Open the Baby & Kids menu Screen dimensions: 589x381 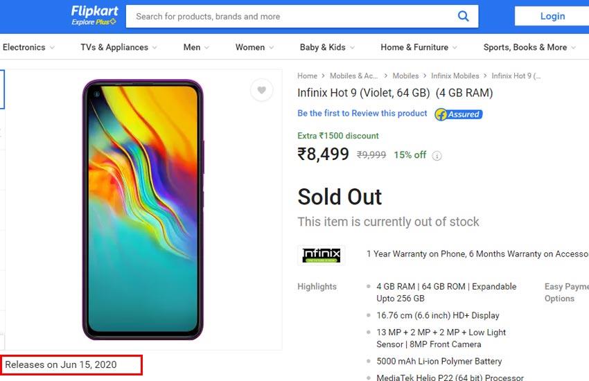tap(327, 47)
